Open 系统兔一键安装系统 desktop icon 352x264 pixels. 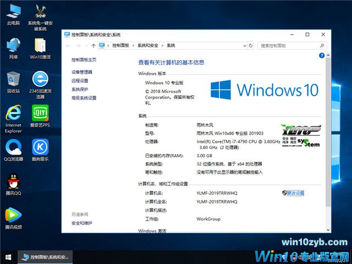click(x=40, y=18)
